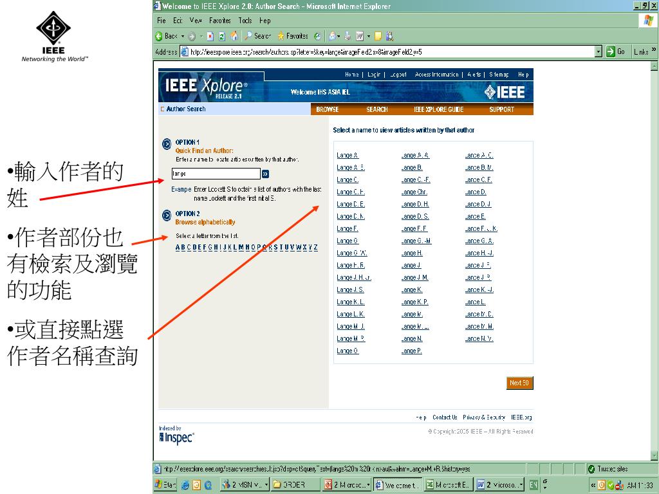The height and width of the screenshot is (494, 659).
Task: Open author link Lange D. H.
Action: tap(415, 204)
